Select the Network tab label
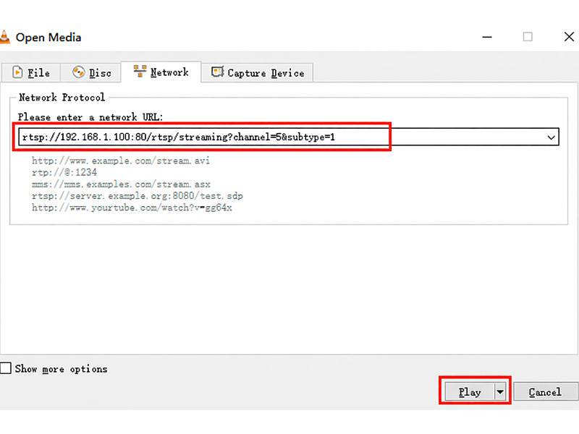The image size is (579, 434). pyautogui.click(x=169, y=72)
